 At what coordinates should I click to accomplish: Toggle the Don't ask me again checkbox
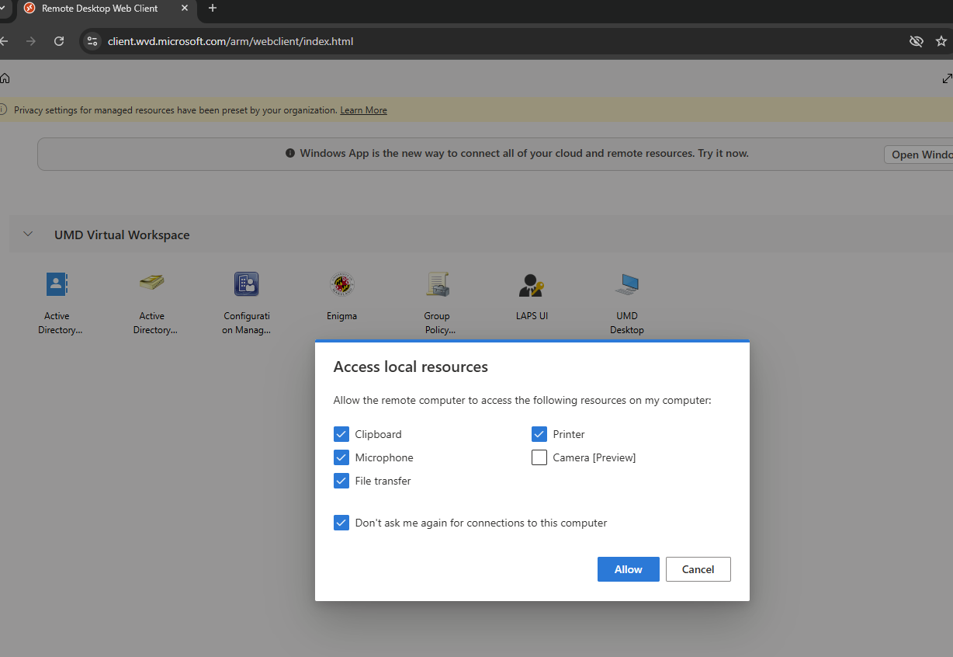coord(341,523)
